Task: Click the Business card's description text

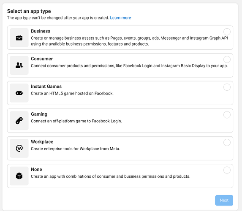Action: coord(129,41)
